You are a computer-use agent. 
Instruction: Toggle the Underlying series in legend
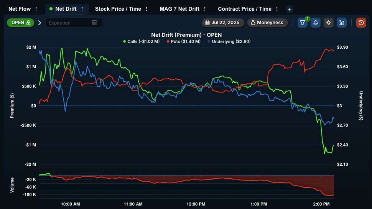(229, 41)
